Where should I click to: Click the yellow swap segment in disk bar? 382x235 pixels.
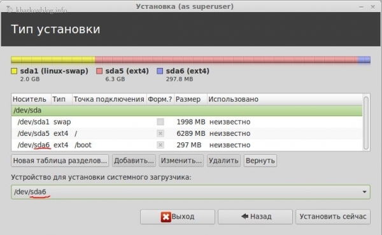pyautogui.click(x=53, y=60)
